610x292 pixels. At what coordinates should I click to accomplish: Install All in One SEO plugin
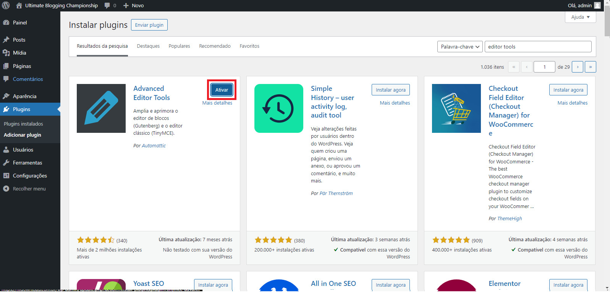pos(391,285)
